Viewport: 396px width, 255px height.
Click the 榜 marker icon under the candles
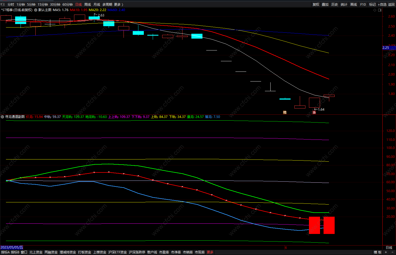point(285,113)
